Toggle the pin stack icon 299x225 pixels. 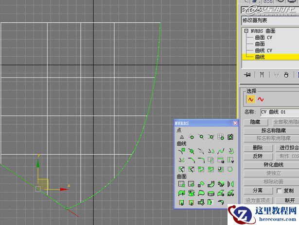247,75
